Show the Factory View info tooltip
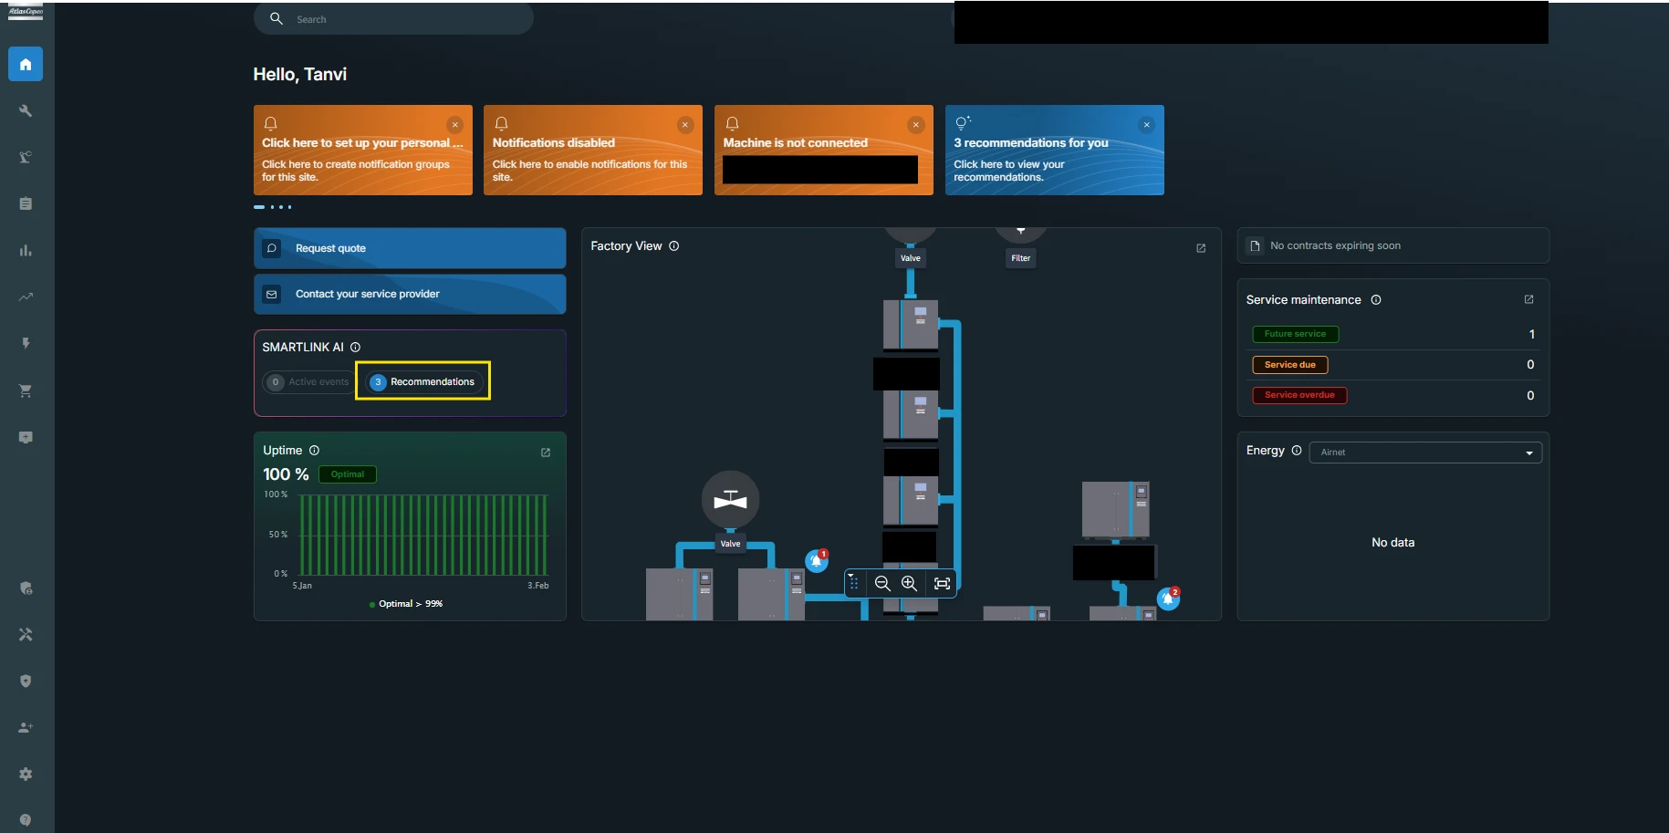 coord(673,246)
